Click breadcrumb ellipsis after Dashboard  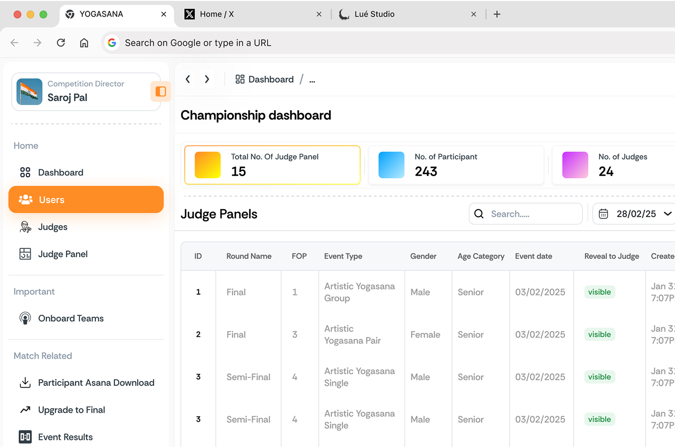[x=312, y=80]
